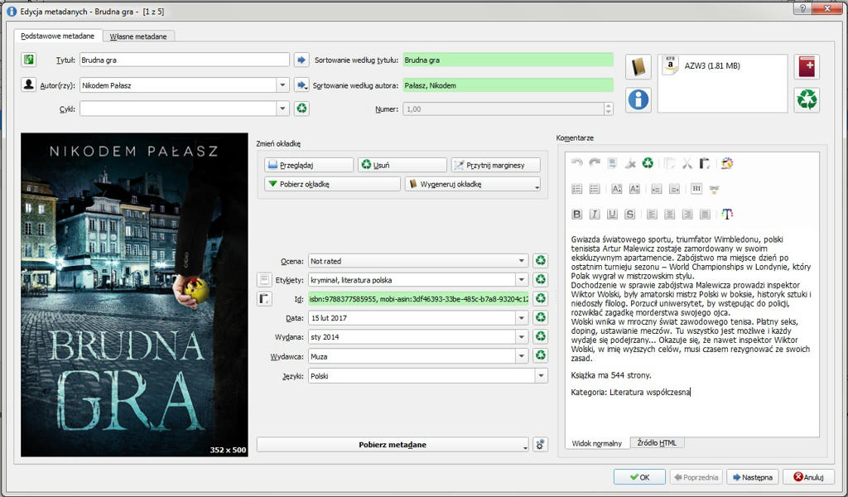Open the Ocena rating dropdown
The width and height of the screenshot is (848, 497).
[x=522, y=261]
